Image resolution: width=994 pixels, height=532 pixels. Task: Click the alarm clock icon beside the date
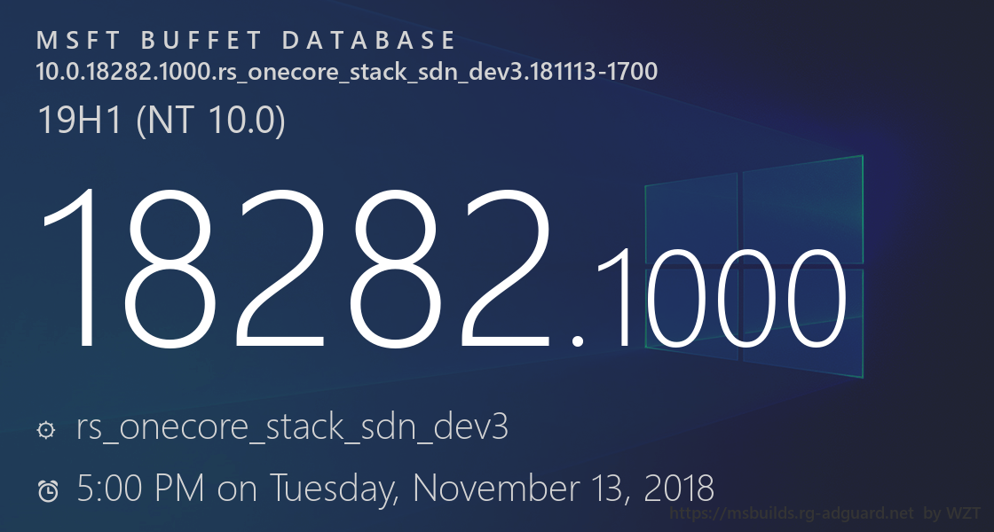click(47, 489)
